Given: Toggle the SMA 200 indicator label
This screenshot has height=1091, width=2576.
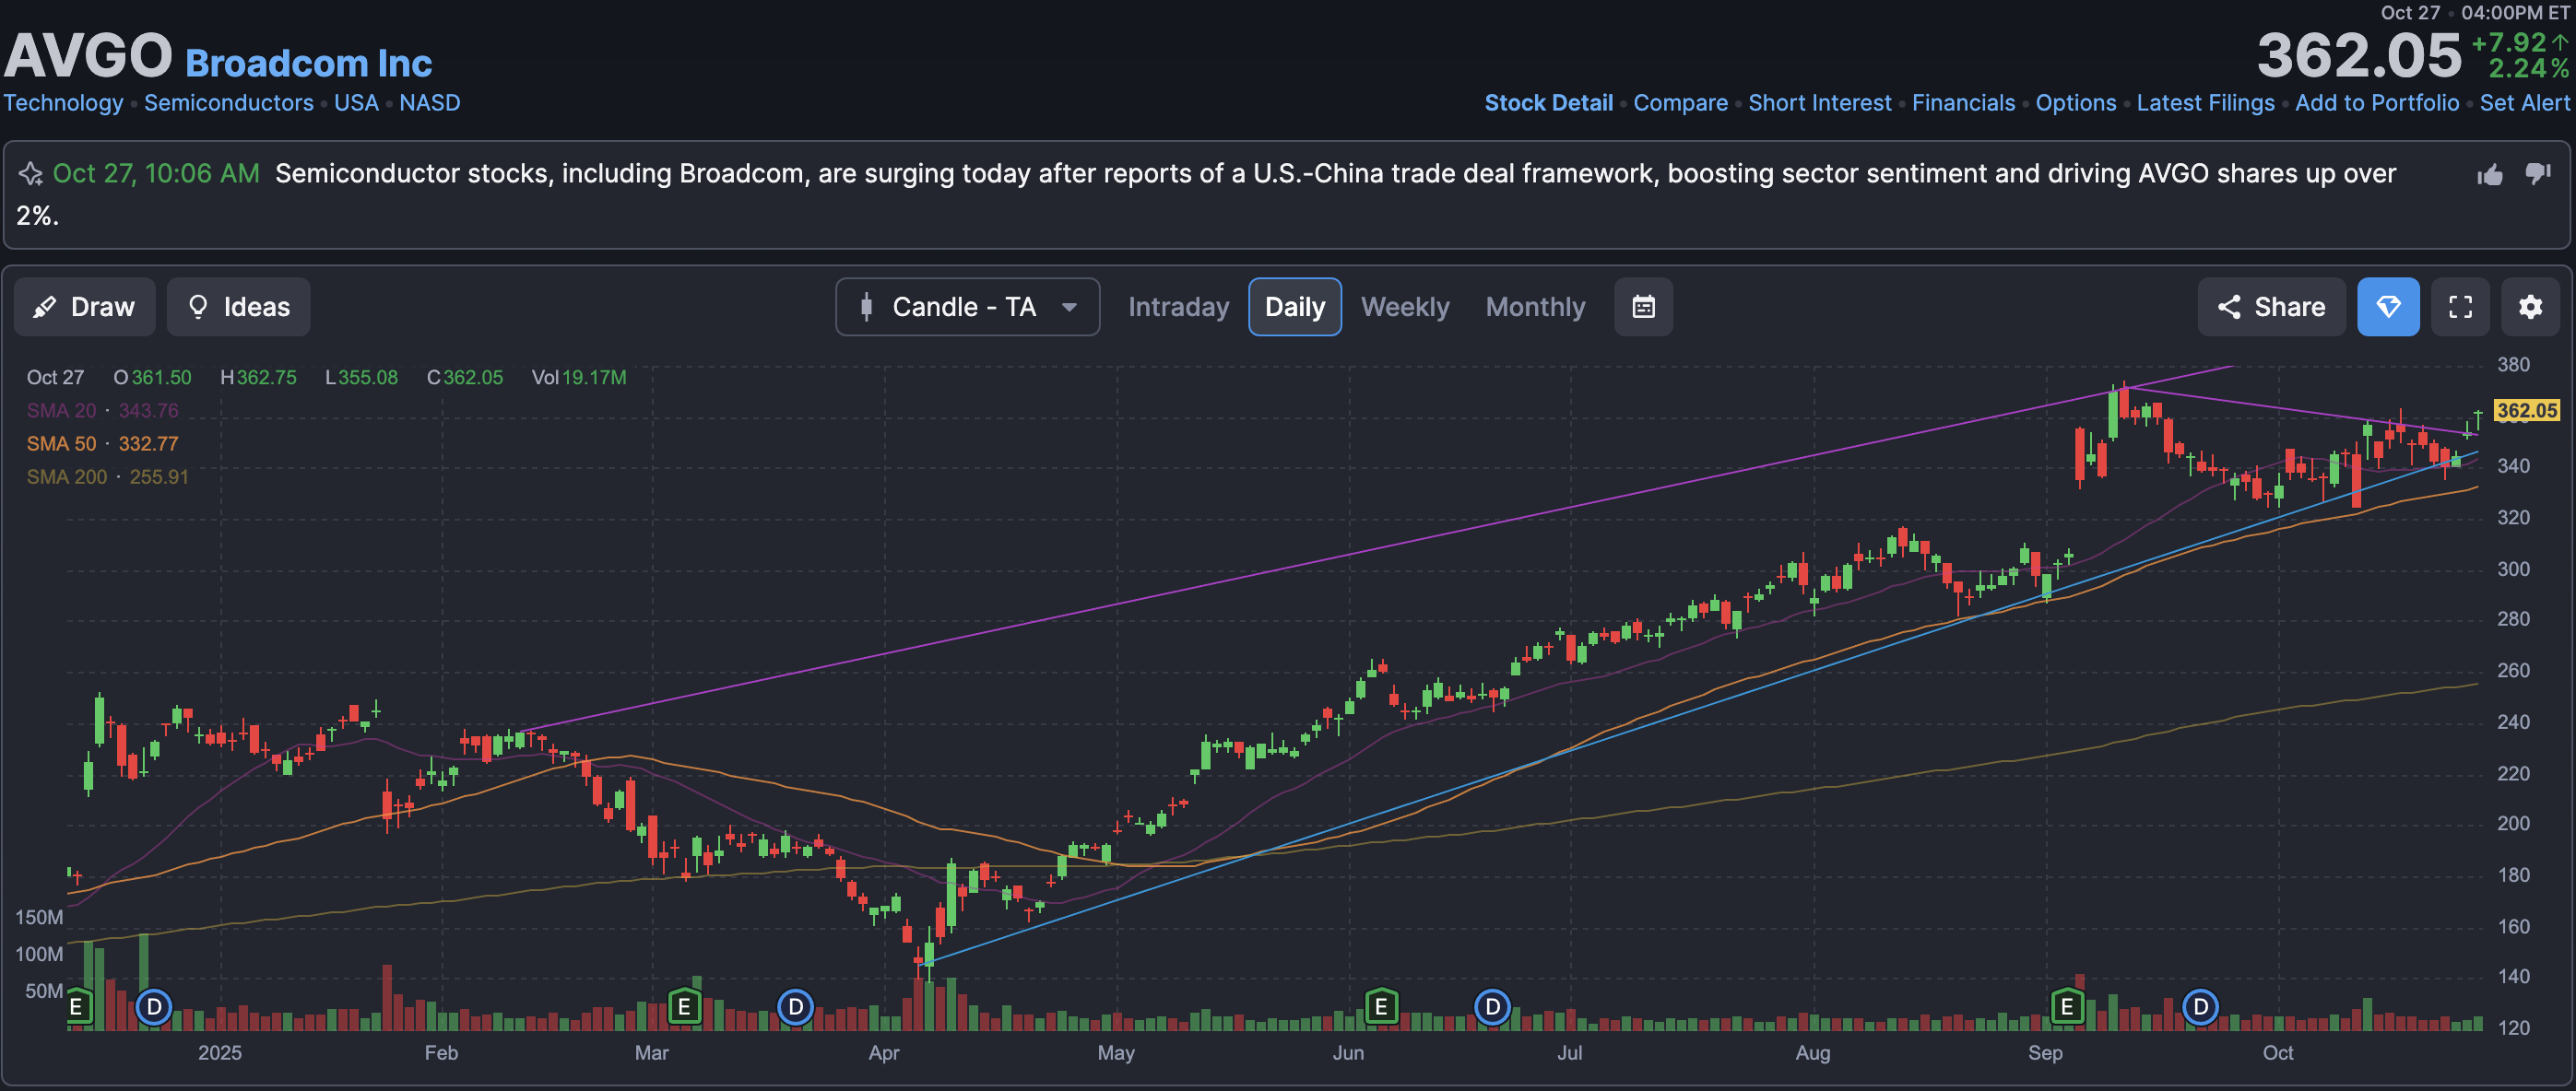Looking at the screenshot, I should coord(66,476).
